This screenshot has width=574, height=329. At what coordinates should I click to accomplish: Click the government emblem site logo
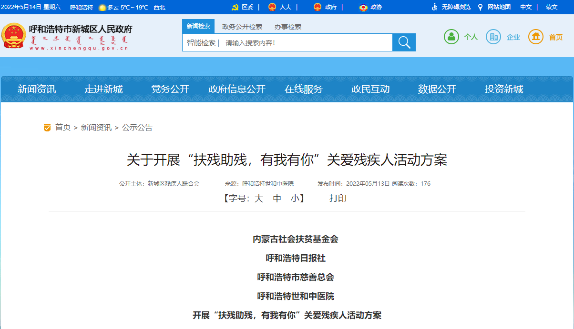(x=14, y=36)
